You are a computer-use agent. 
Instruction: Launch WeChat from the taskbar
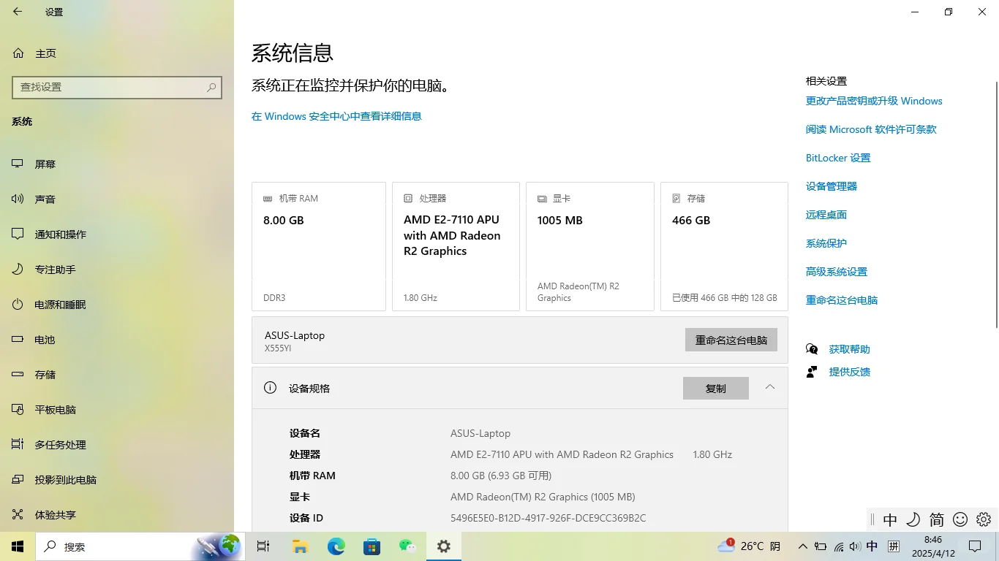tap(407, 546)
